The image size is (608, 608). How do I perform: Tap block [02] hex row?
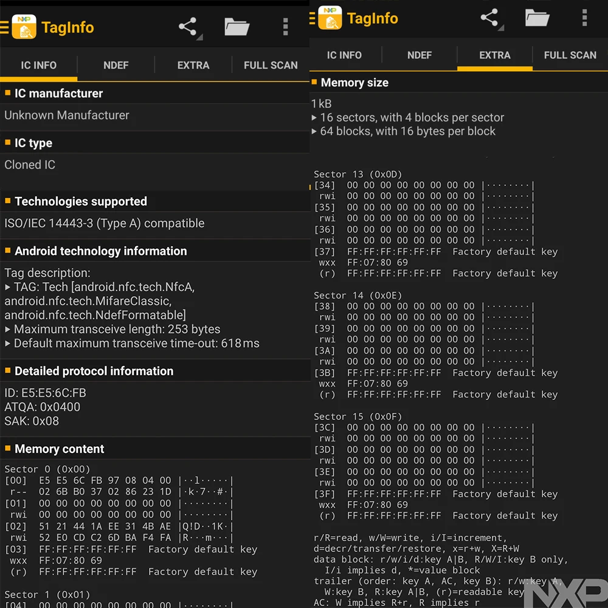tap(119, 526)
